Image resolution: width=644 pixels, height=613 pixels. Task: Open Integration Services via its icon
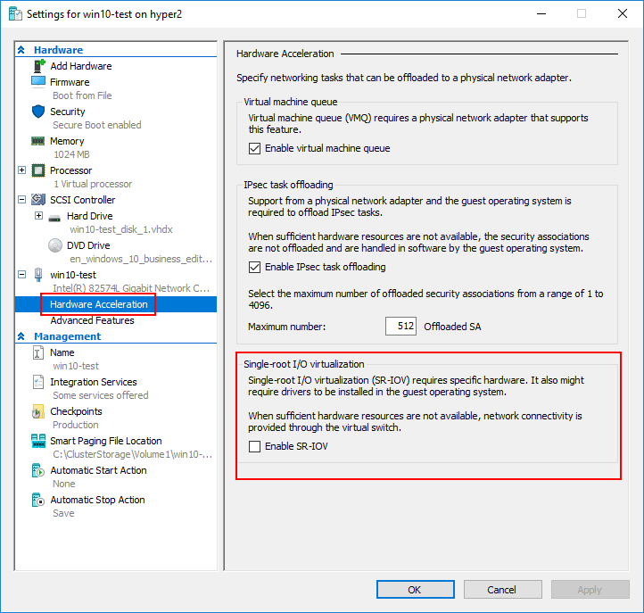coord(38,382)
